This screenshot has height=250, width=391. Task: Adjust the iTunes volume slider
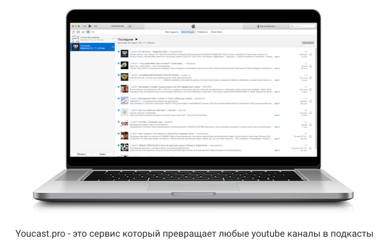coord(119,26)
